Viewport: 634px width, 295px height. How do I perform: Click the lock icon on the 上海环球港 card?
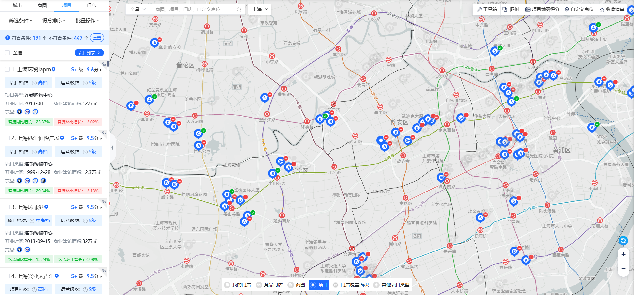pos(104,202)
